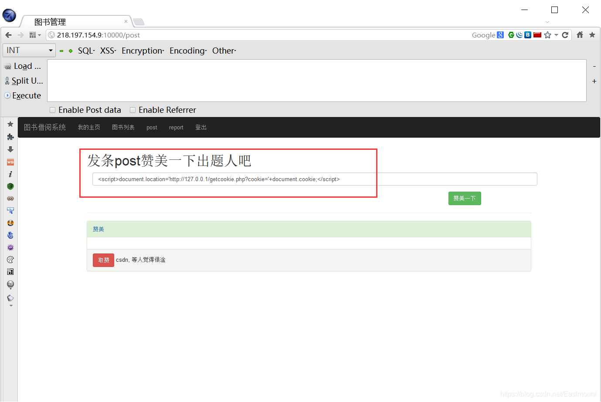
Task: Click the blue B extension icon
Action: point(528,35)
